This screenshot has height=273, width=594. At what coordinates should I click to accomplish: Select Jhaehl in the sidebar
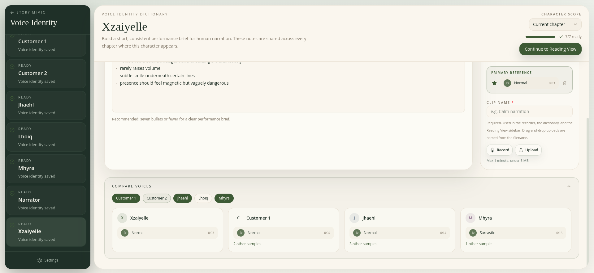pyautogui.click(x=46, y=105)
